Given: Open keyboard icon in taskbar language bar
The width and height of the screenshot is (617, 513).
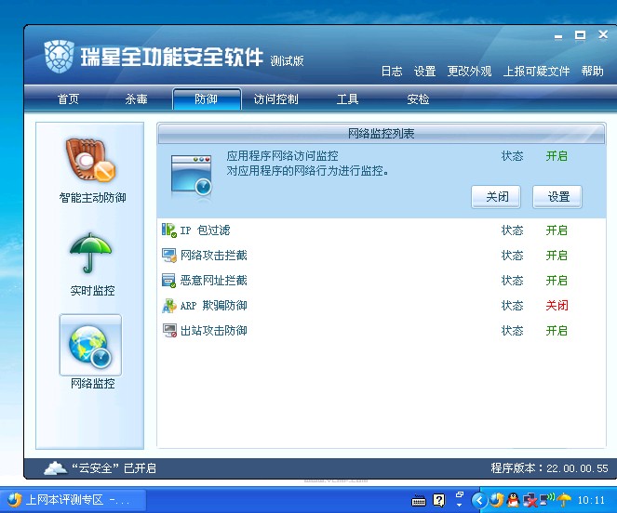Looking at the screenshot, I should coord(419,500).
